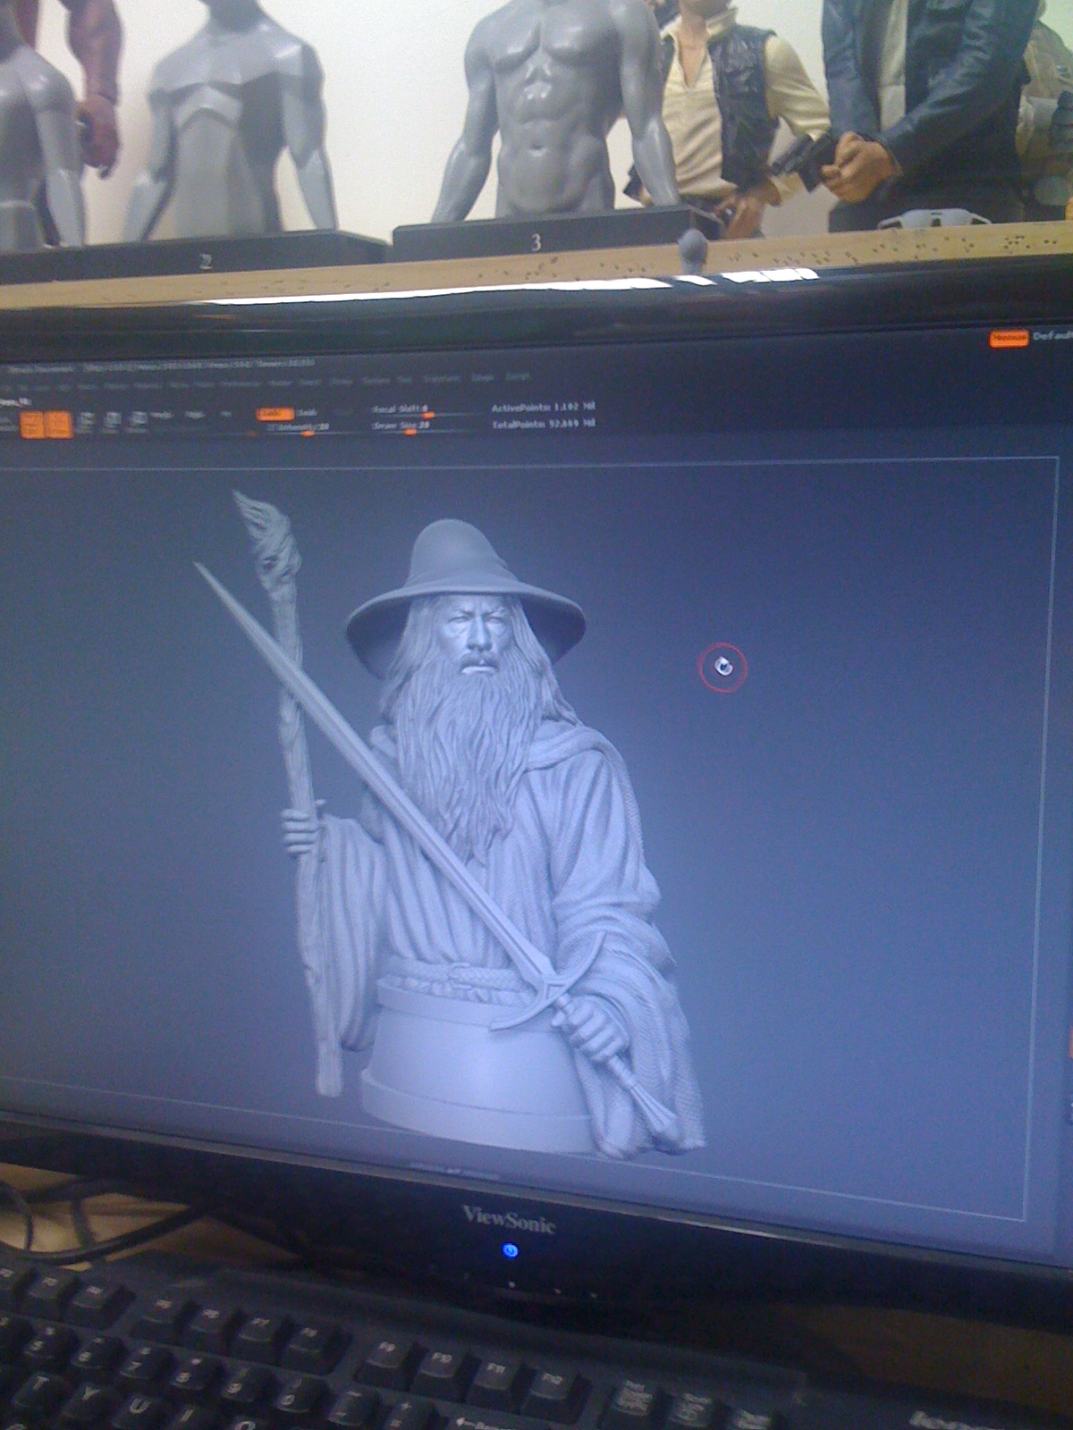Activate the Edit mode button
Viewport: 1073px width, 1430px height.
click(x=31, y=423)
